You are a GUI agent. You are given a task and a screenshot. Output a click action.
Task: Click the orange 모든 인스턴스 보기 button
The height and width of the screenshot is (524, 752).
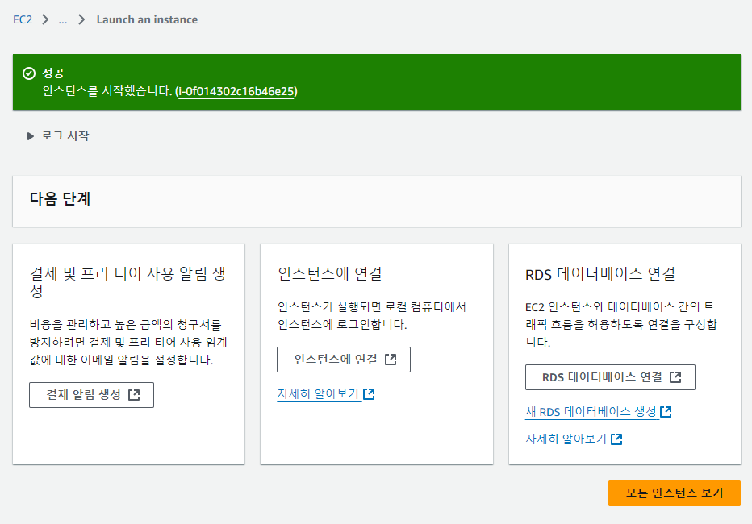[x=675, y=493]
